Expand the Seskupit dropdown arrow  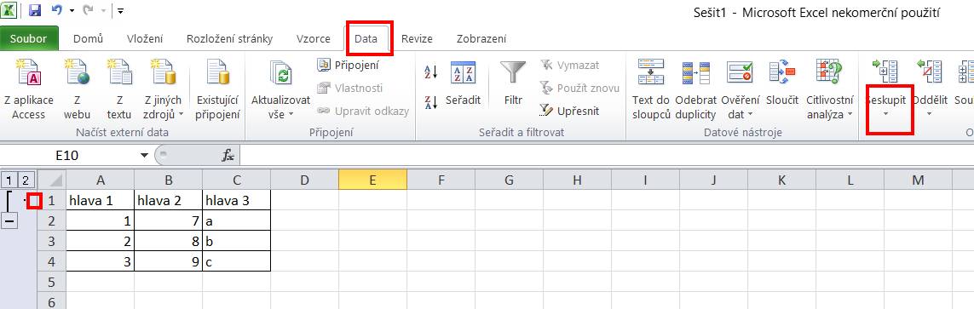click(x=886, y=114)
